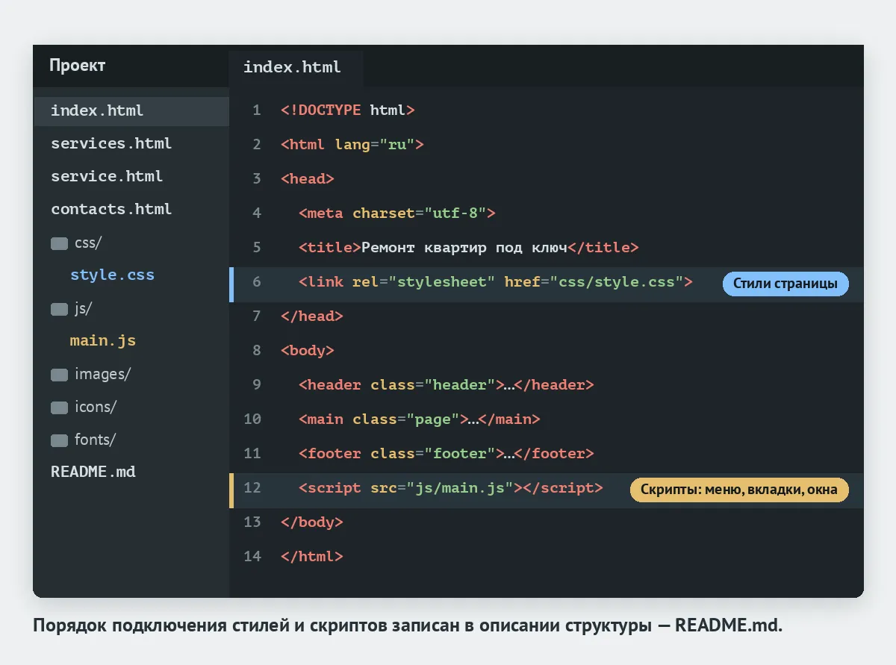Viewport: 896px width, 665px height.
Task: Select line number 6 in the gutter
Action: coord(257,282)
